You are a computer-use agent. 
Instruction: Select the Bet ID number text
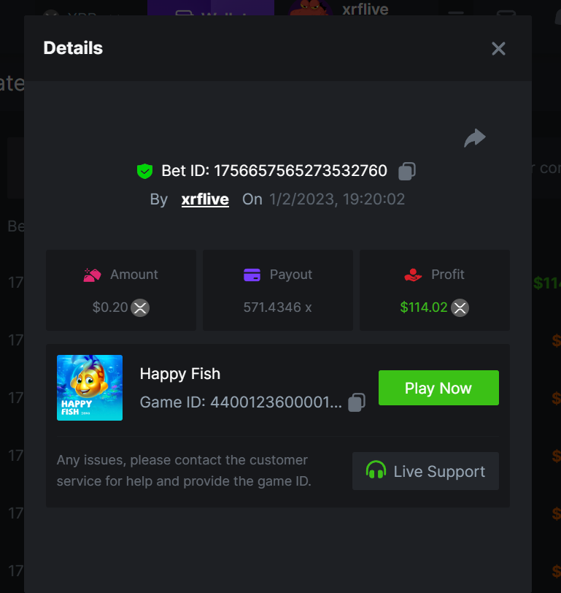tap(300, 171)
